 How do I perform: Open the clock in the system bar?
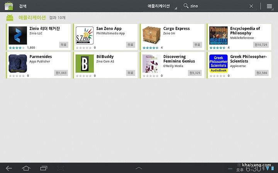click(x=254, y=169)
